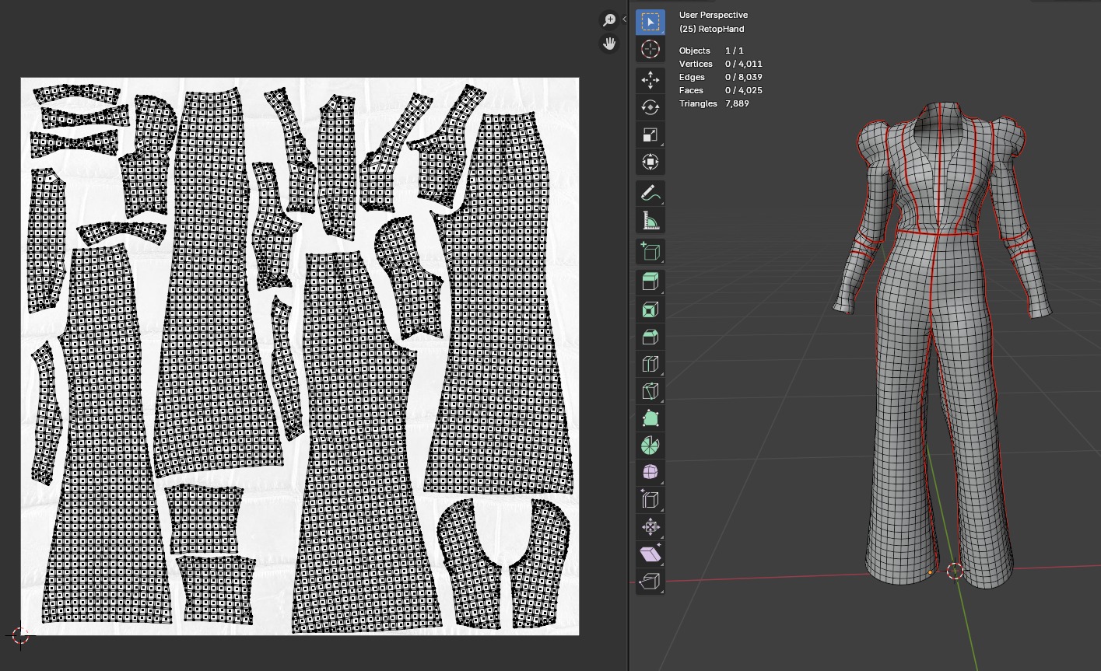Click the UV editor pan hand button
The height and width of the screenshot is (671, 1101).
[x=609, y=44]
